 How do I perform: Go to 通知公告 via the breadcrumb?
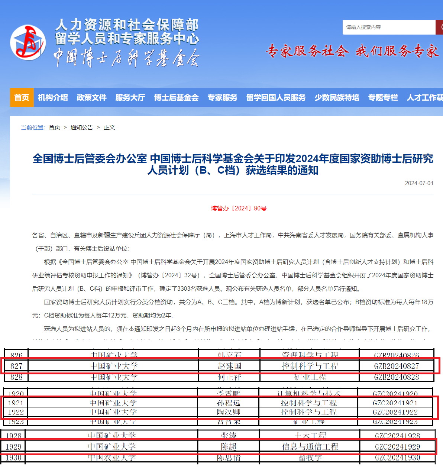(x=82, y=127)
